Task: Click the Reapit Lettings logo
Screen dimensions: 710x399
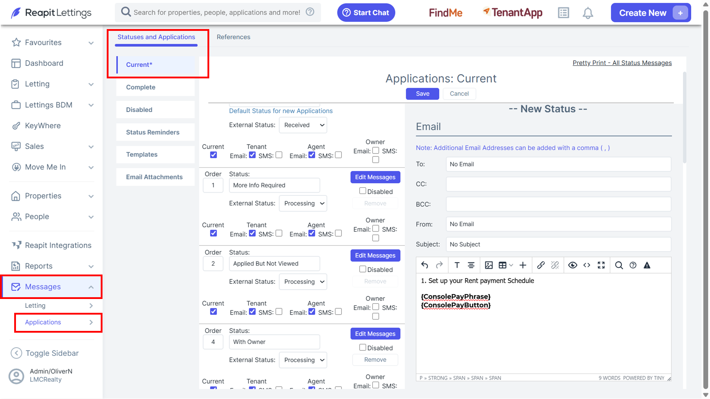Action: pyautogui.click(x=51, y=13)
